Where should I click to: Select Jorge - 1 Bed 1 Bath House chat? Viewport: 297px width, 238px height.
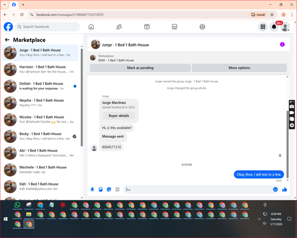tap(40, 53)
